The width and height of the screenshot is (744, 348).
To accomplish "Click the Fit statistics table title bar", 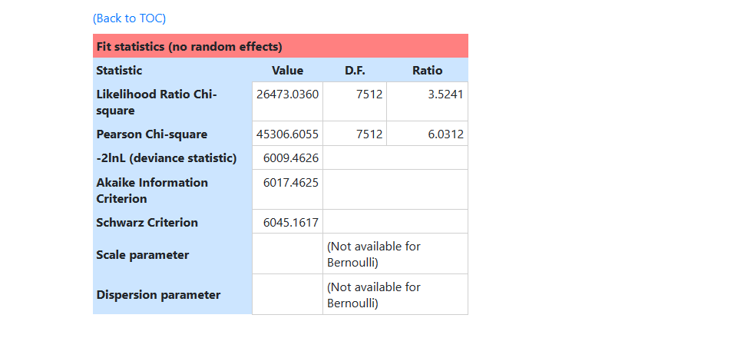I will click(189, 46).
